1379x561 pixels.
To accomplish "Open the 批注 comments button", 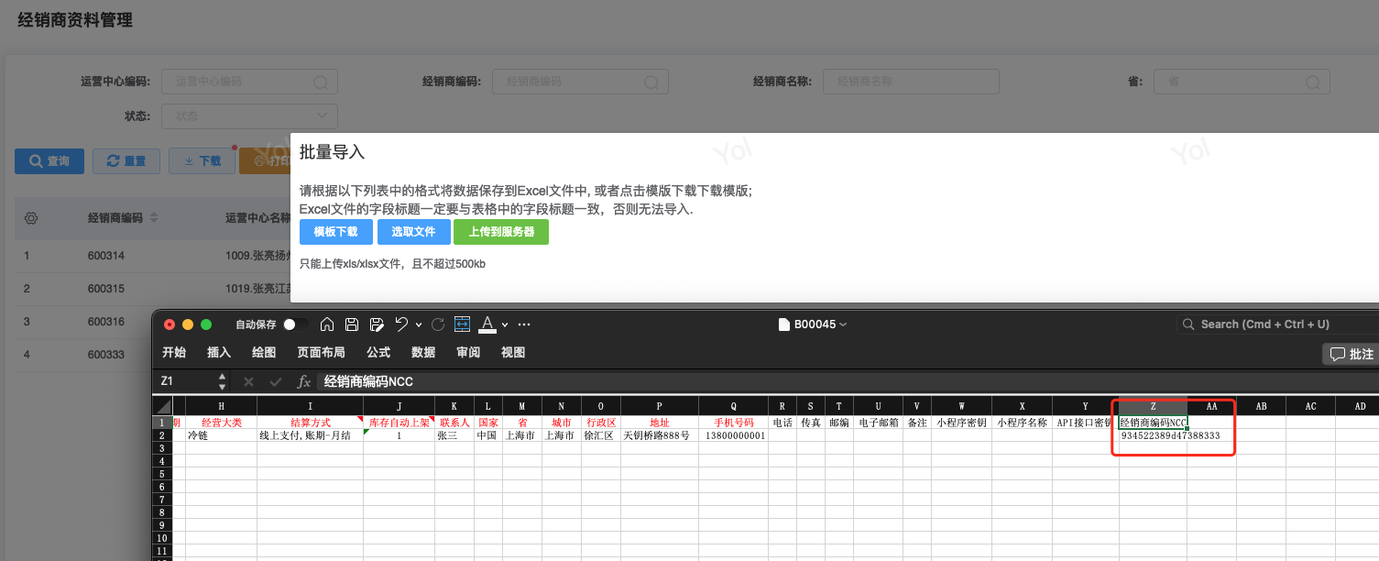I will (x=1352, y=354).
